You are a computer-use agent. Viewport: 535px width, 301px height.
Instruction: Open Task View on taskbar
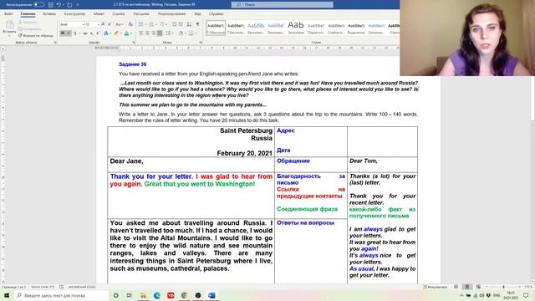click(130, 295)
